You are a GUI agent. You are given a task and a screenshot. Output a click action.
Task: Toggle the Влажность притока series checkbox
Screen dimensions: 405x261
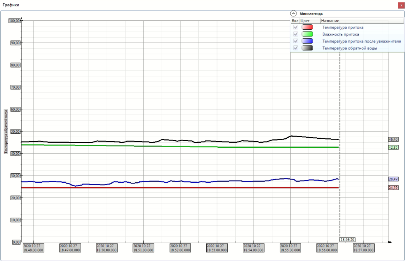295,34
